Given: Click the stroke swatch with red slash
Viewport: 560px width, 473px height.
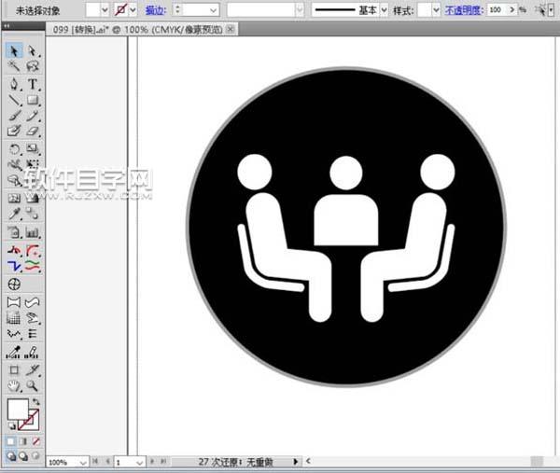Looking at the screenshot, I should [x=120, y=10].
